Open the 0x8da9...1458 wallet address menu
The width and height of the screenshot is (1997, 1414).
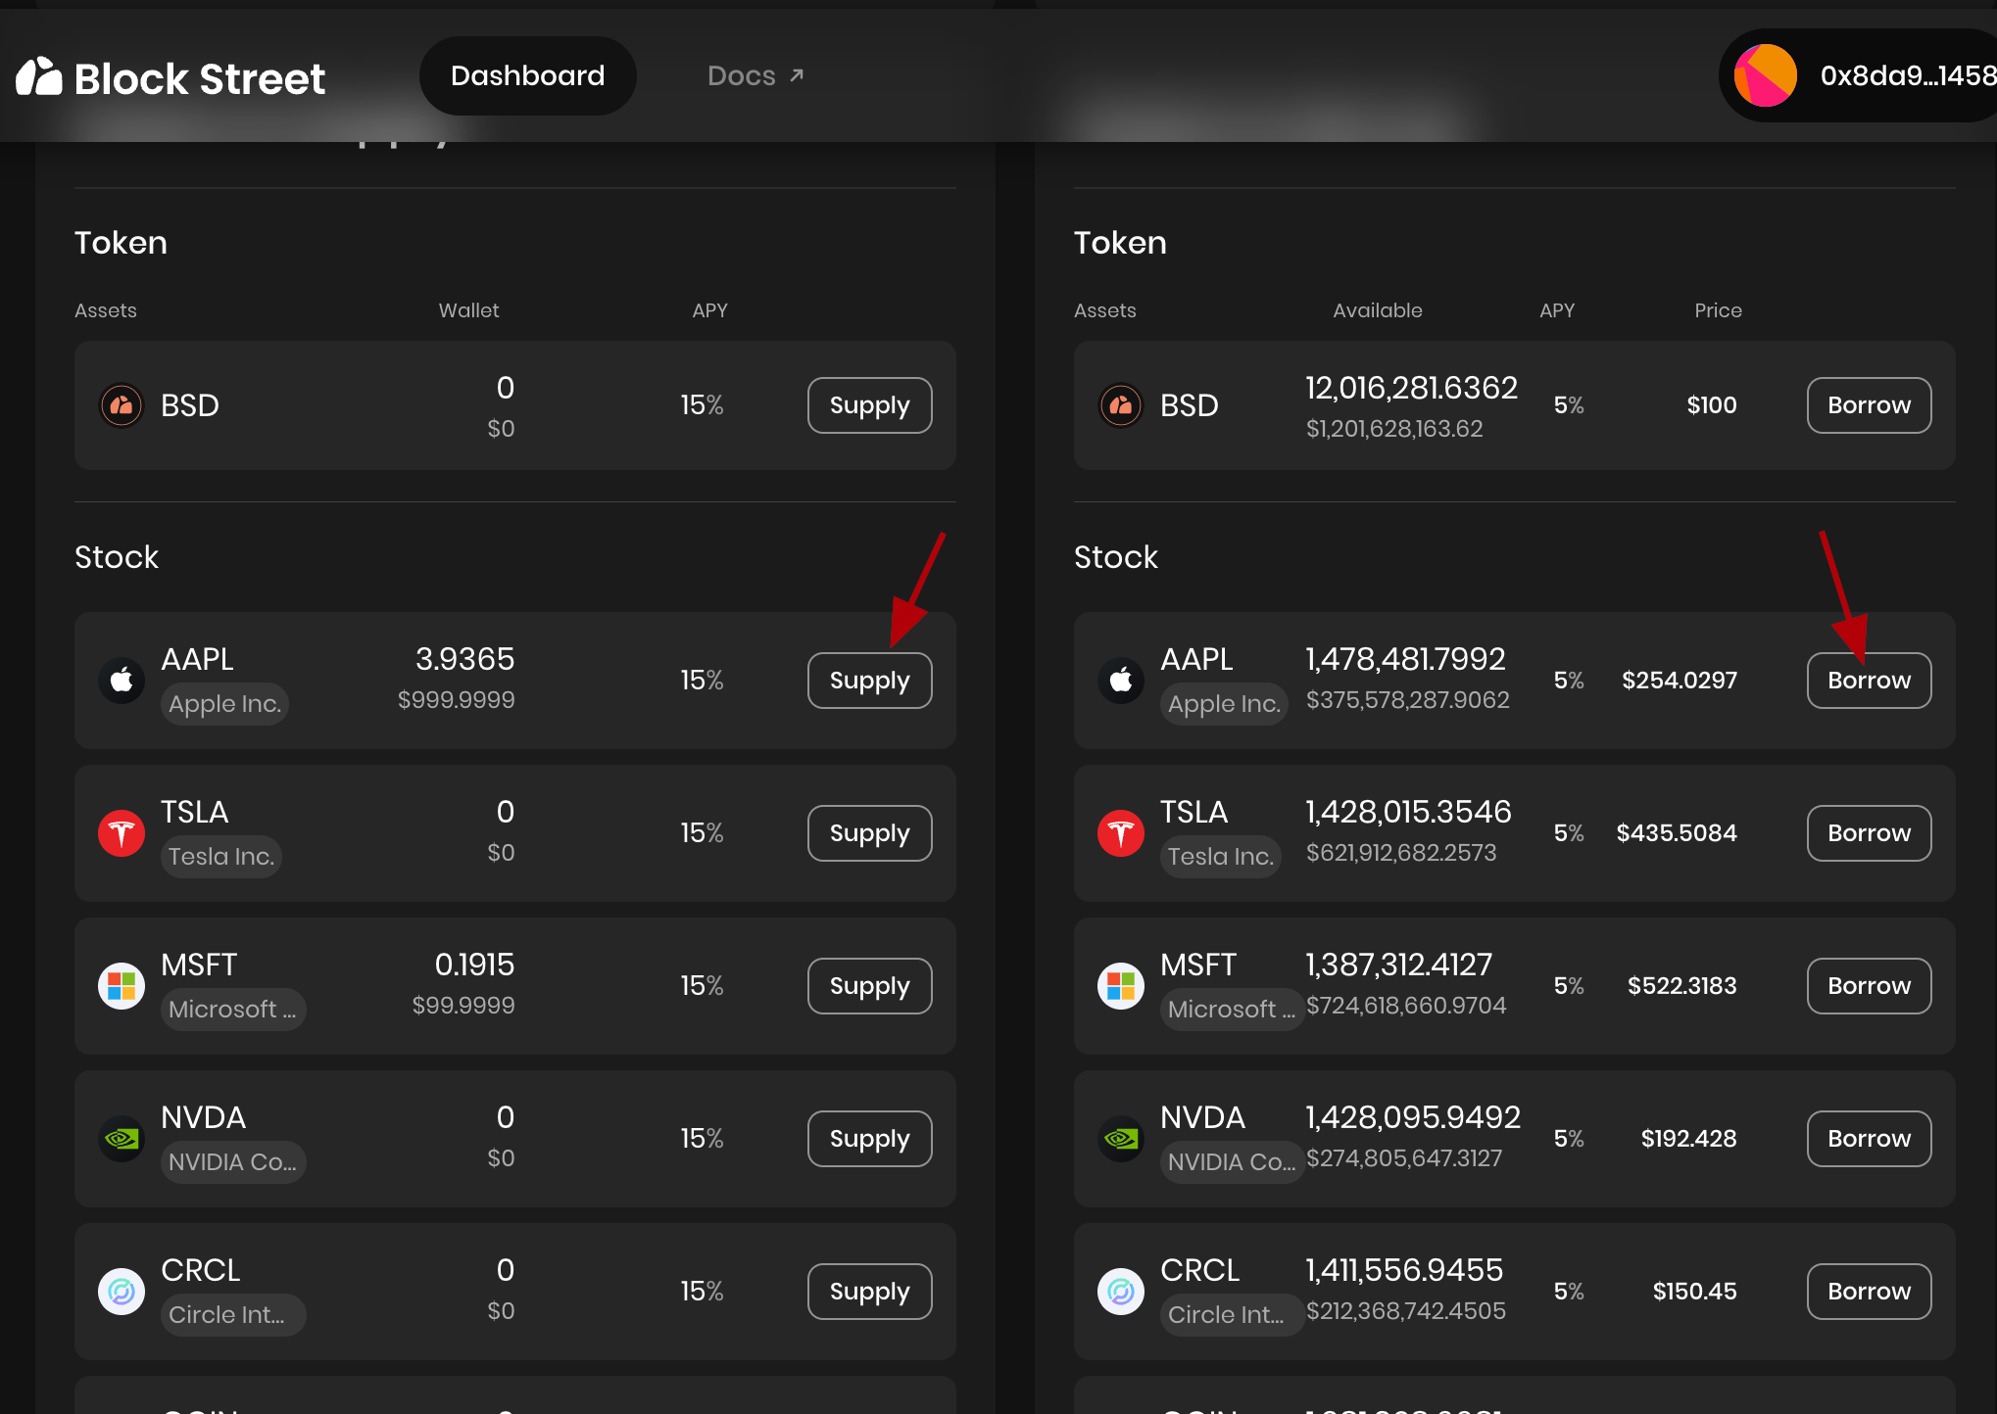[1906, 75]
